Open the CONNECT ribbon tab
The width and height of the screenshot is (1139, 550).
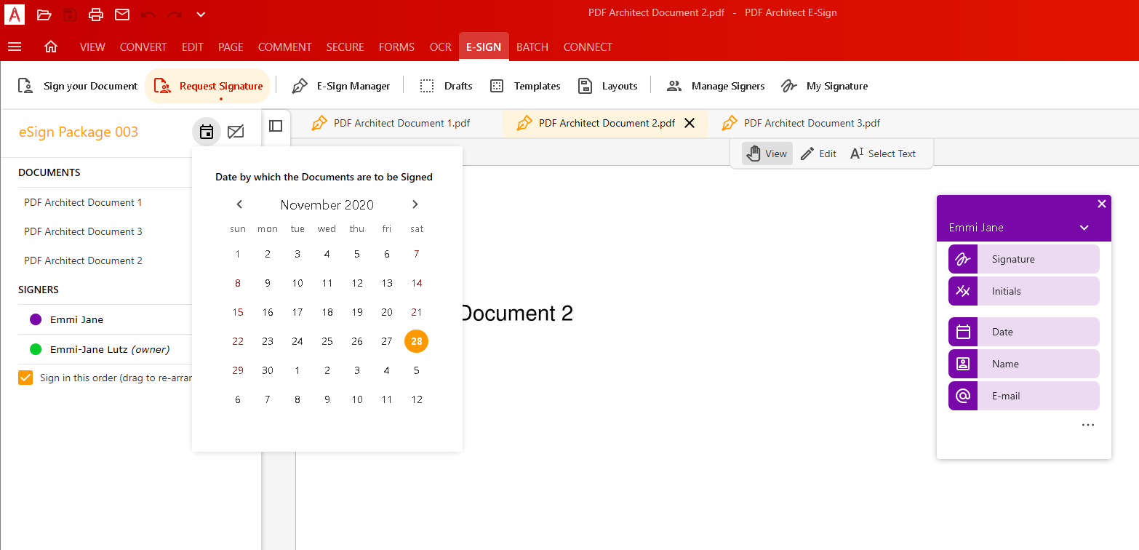pyautogui.click(x=588, y=47)
